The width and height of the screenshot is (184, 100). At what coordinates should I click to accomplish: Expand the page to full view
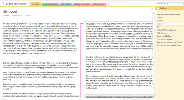click(152, 9)
